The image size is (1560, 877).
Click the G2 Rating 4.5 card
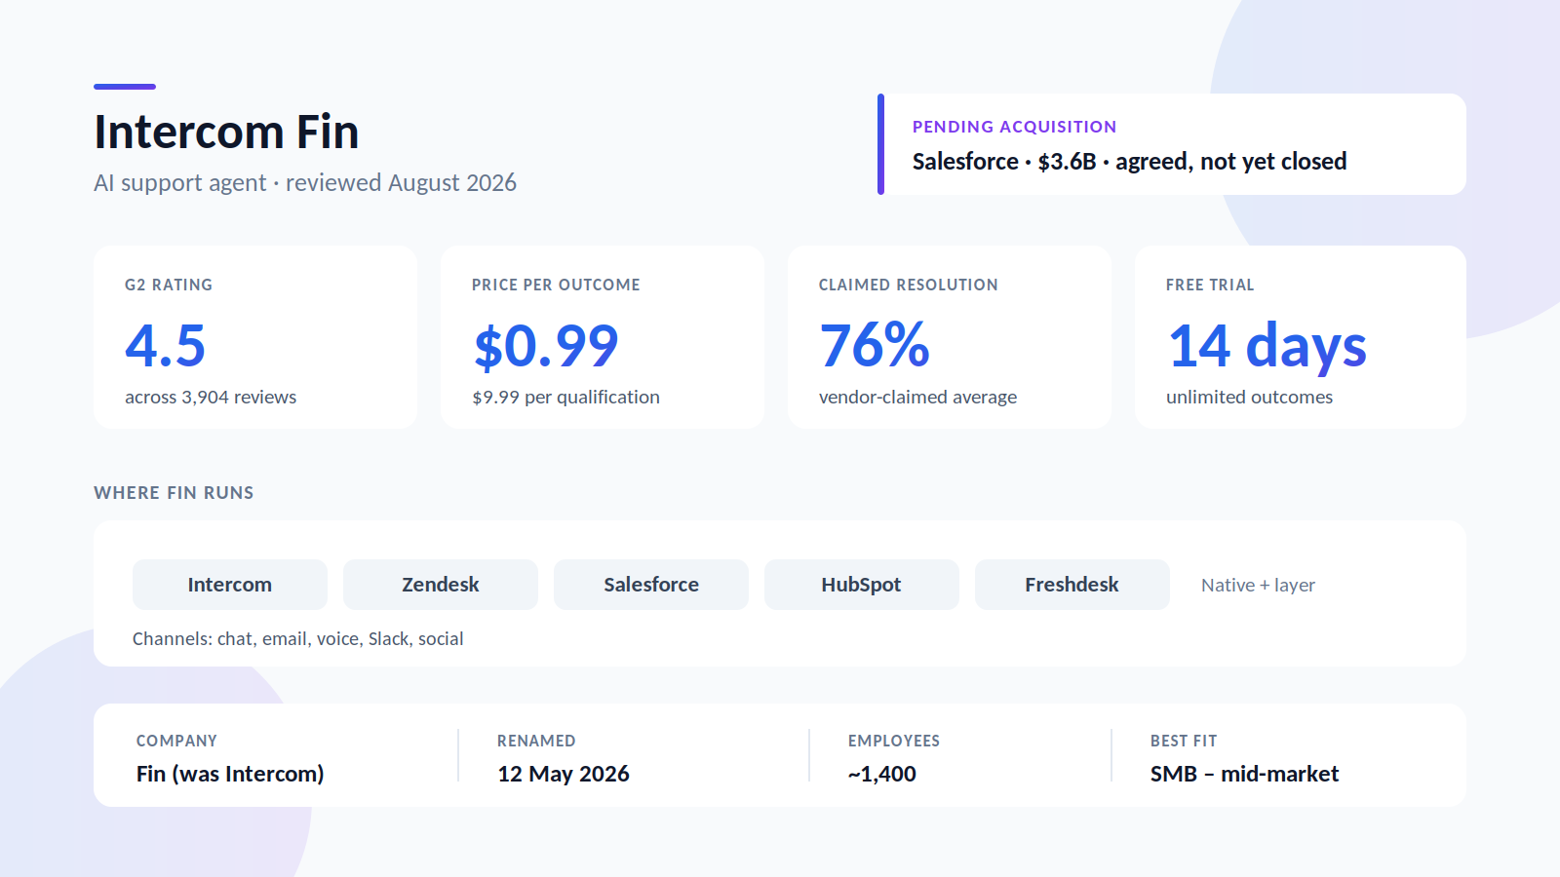255,337
